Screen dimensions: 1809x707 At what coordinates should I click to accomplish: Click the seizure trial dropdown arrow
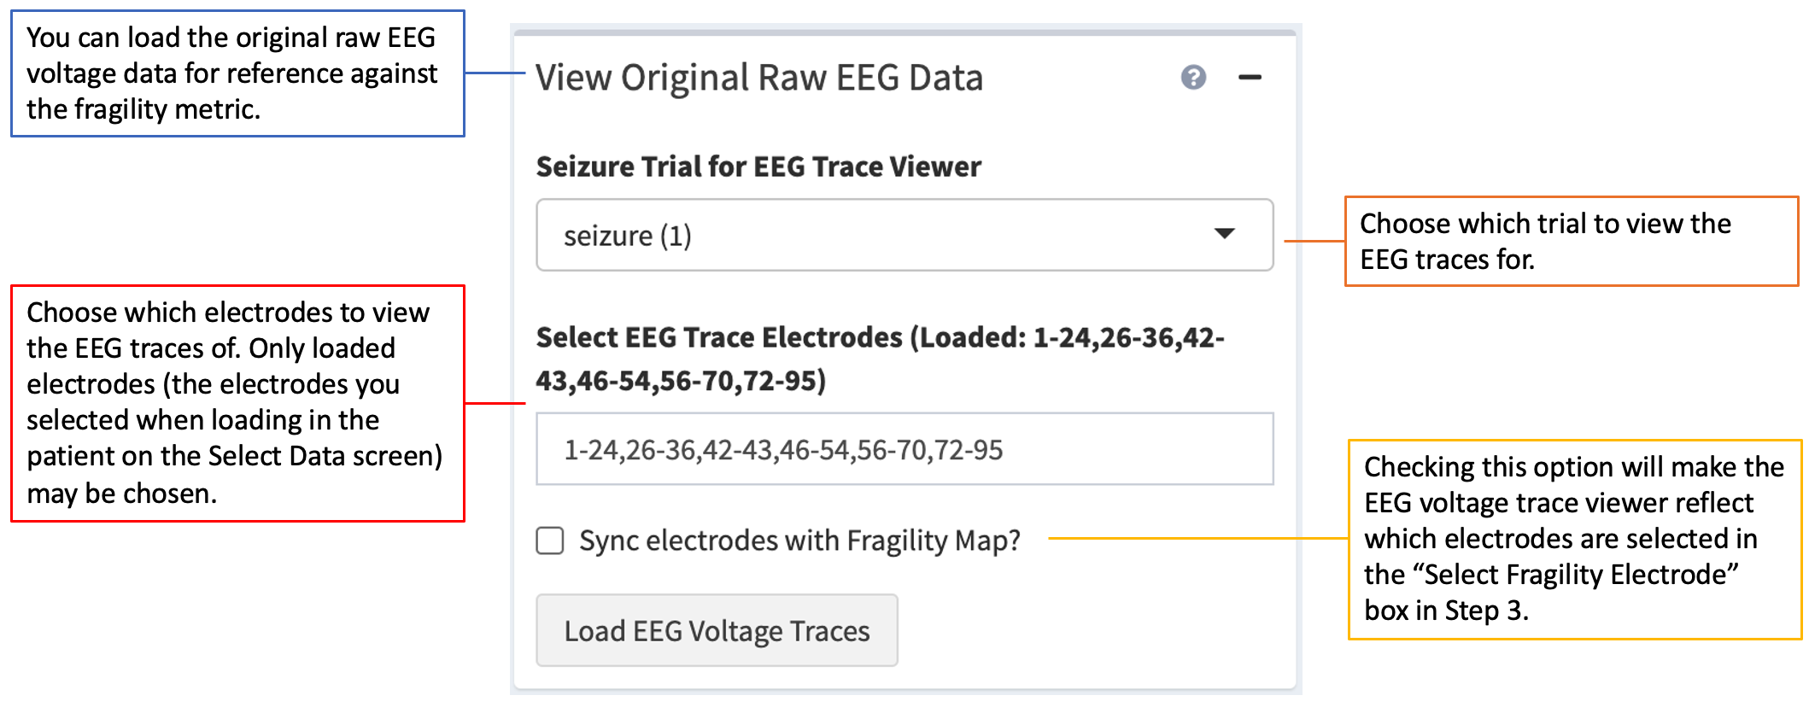coord(1224,234)
